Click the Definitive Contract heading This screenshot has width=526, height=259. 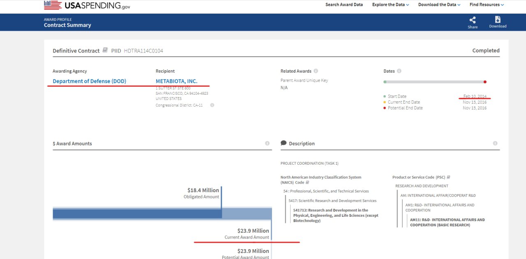(x=76, y=51)
